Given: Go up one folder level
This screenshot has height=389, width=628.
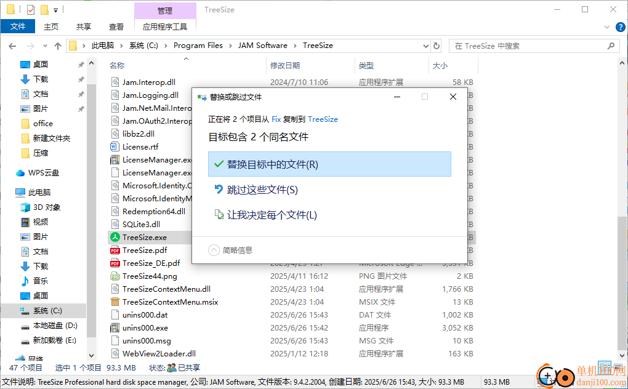Looking at the screenshot, I should (x=58, y=46).
